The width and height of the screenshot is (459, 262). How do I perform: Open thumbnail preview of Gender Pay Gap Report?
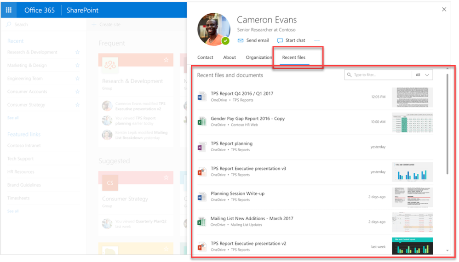click(412, 122)
